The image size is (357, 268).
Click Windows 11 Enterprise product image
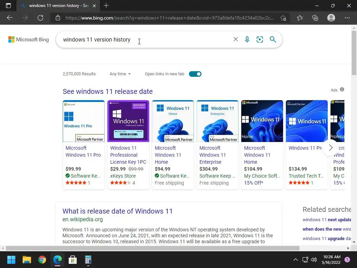pyautogui.click(x=218, y=121)
